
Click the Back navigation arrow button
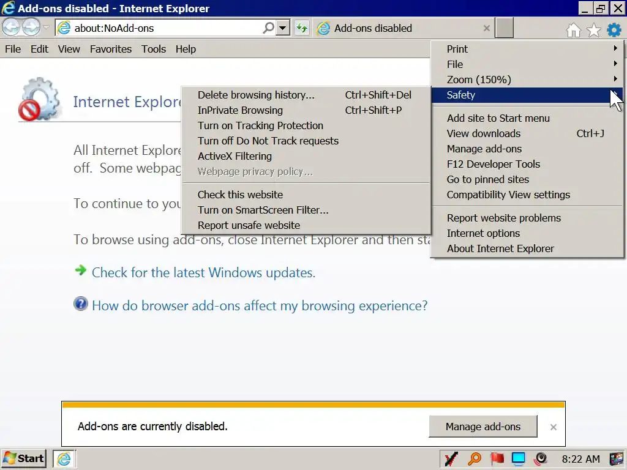(x=11, y=28)
